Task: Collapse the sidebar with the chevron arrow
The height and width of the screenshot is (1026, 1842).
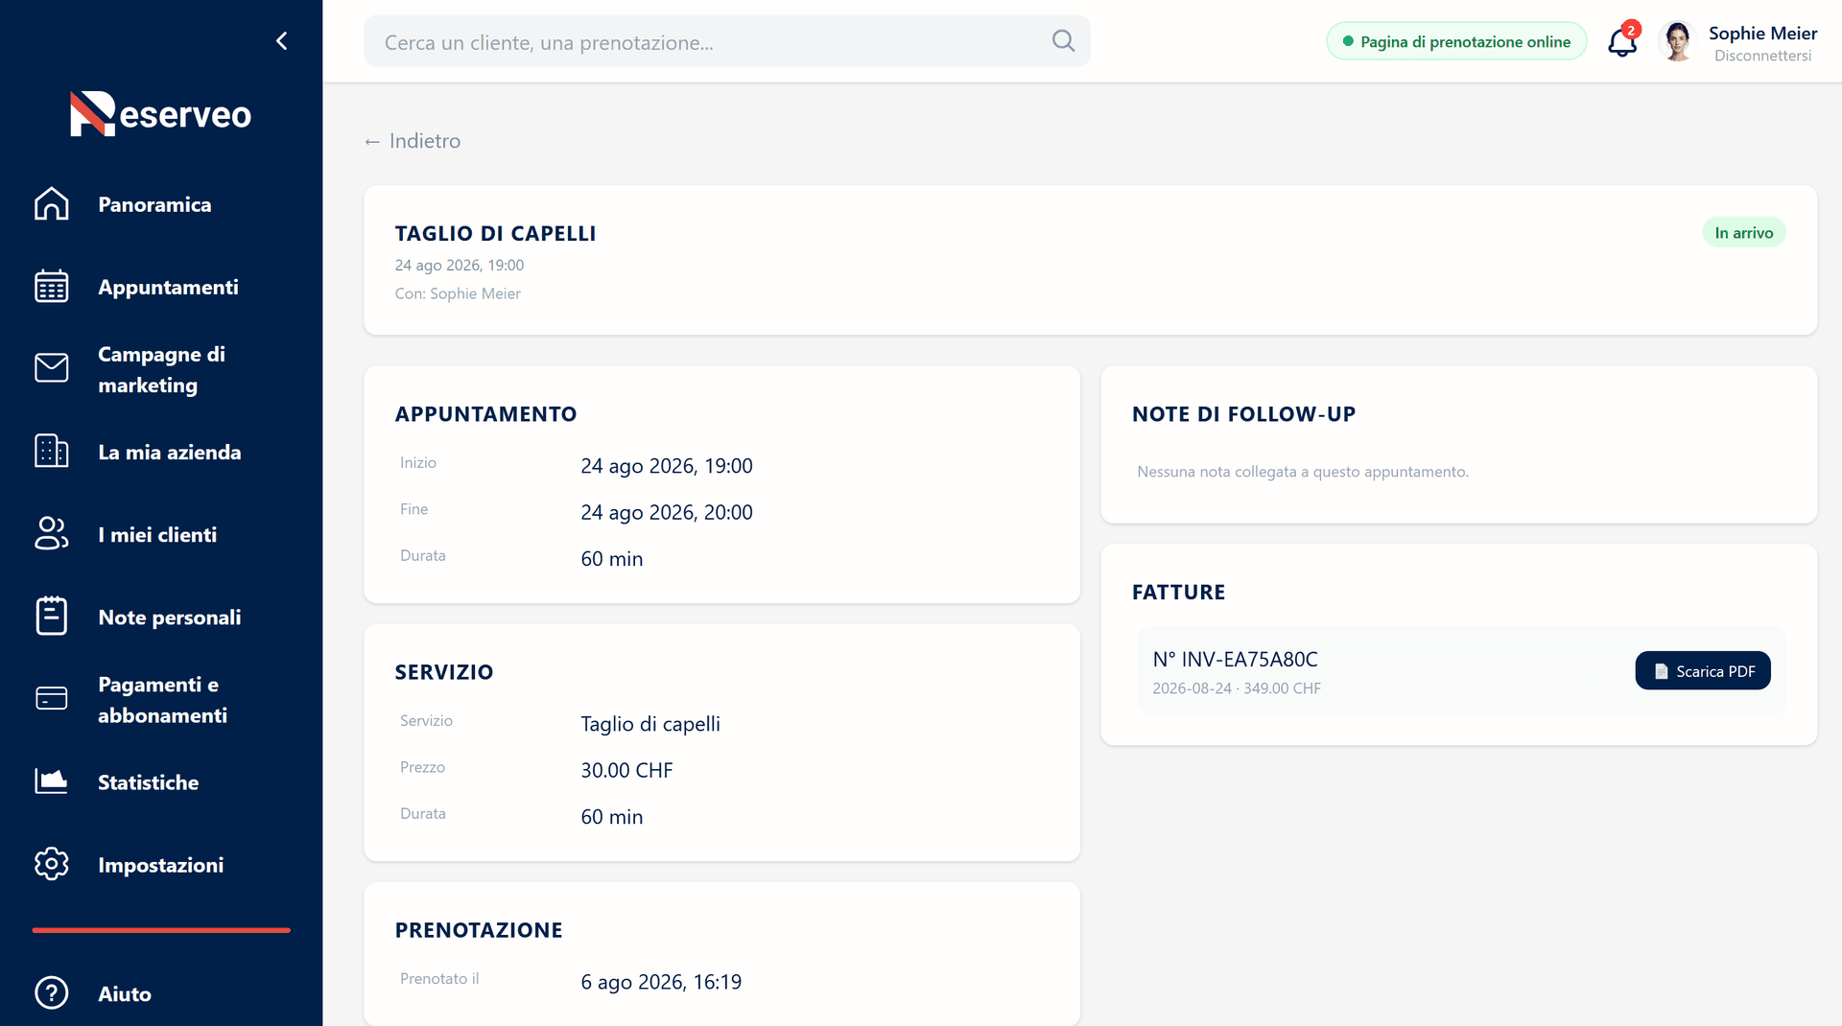Action: pos(281,40)
